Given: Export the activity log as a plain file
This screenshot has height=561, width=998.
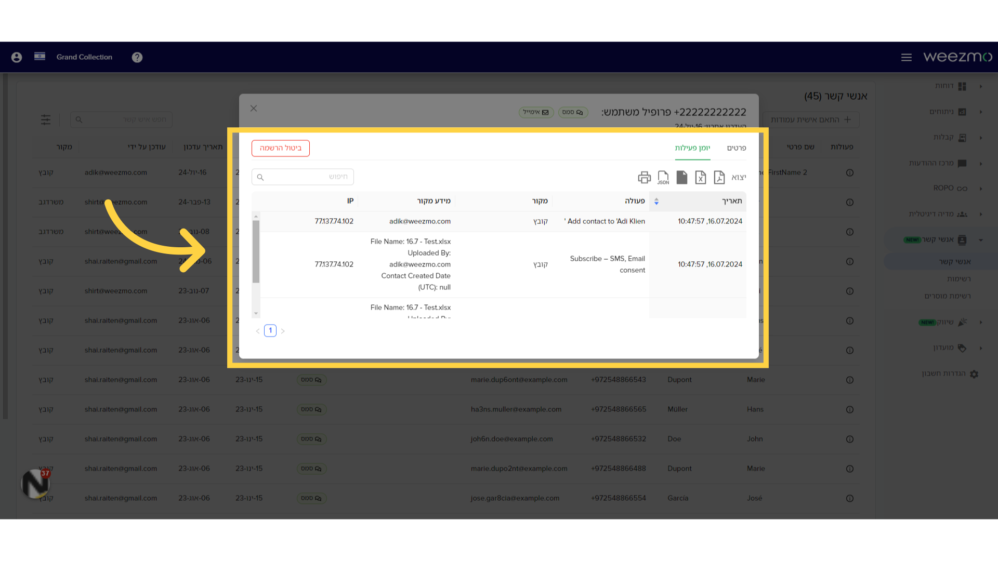Looking at the screenshot, I should click(682, 178).
